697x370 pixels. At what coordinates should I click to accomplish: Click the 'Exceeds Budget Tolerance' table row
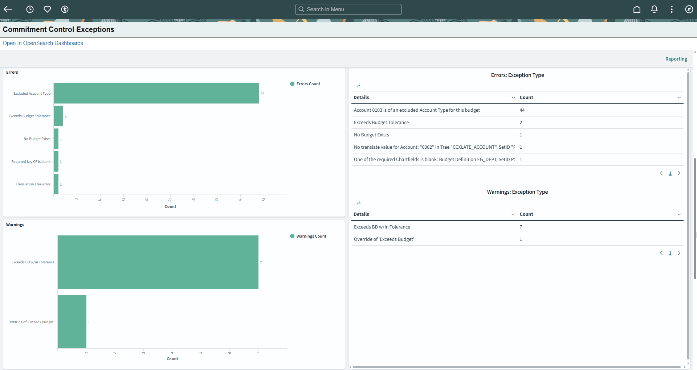click(x=517, y=123)
